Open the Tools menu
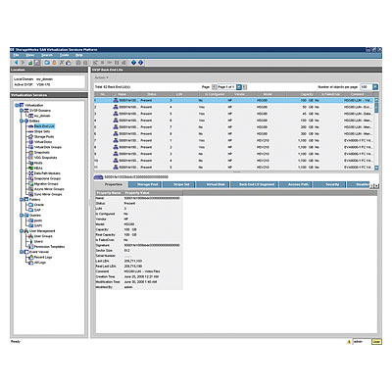The image size is (392, 392). [64, 55]
